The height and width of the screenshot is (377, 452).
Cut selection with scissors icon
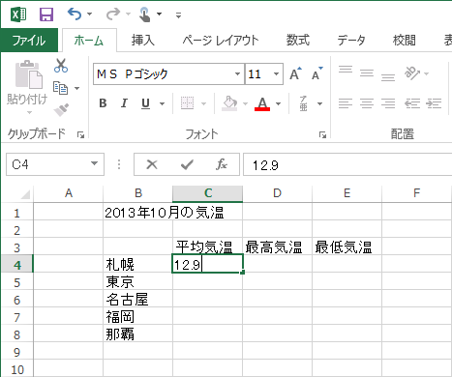click(x=61, y=66)
